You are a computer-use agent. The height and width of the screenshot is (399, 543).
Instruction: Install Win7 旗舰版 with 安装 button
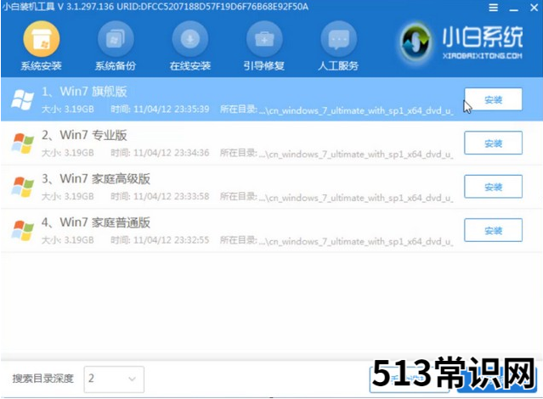coord(493,99)
